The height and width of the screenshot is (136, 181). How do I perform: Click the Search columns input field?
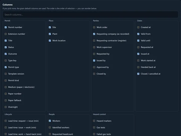(x=90, y=15)
